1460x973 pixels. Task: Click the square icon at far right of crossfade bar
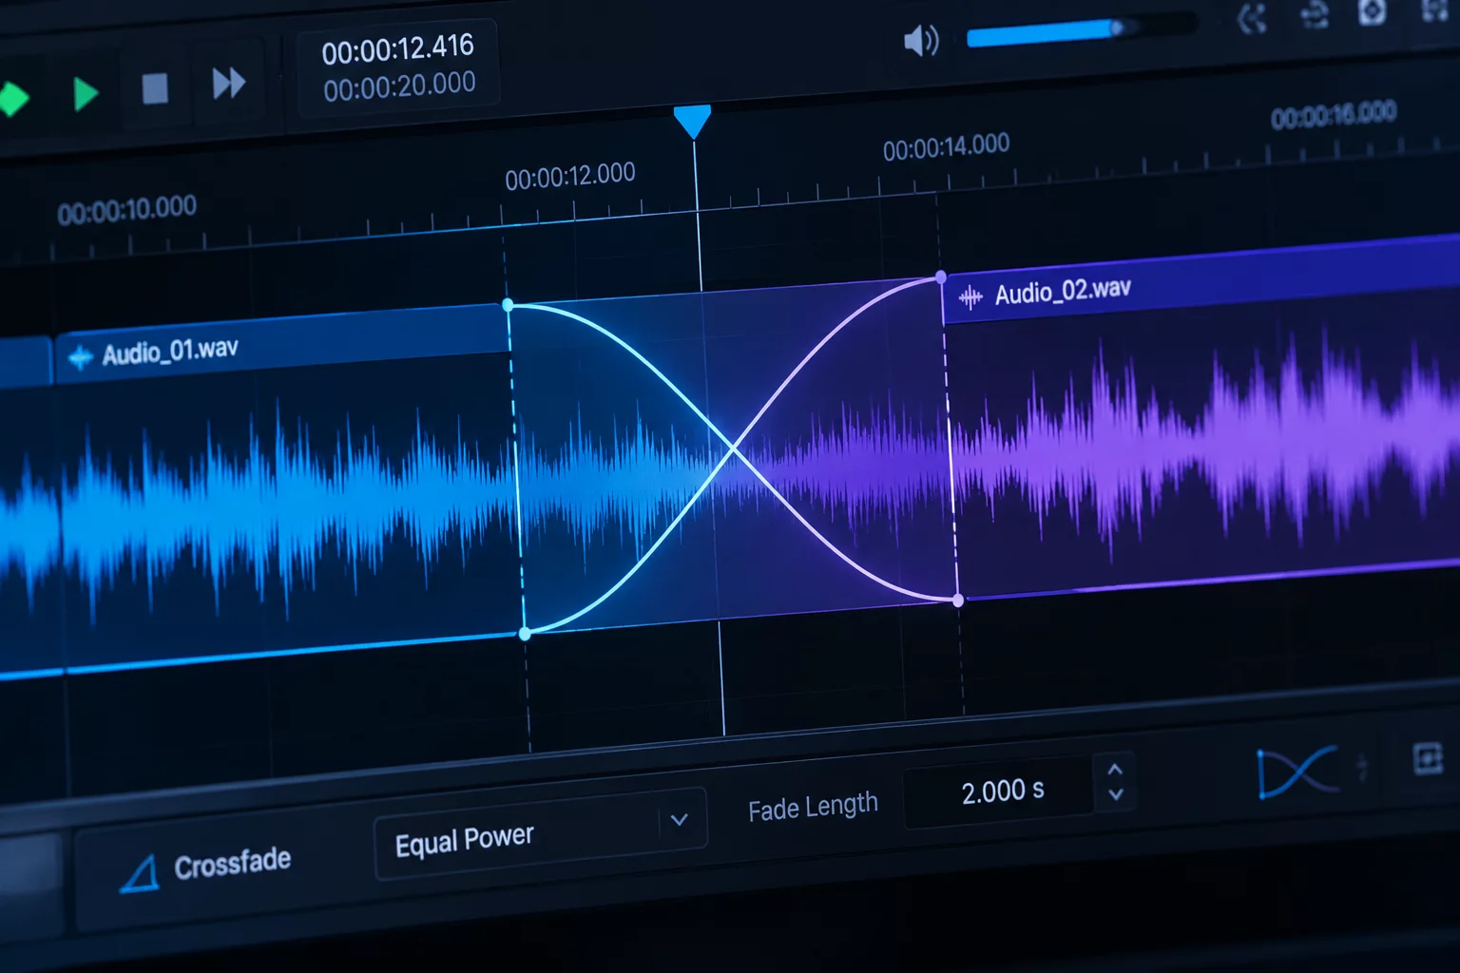pos(1428,758)
